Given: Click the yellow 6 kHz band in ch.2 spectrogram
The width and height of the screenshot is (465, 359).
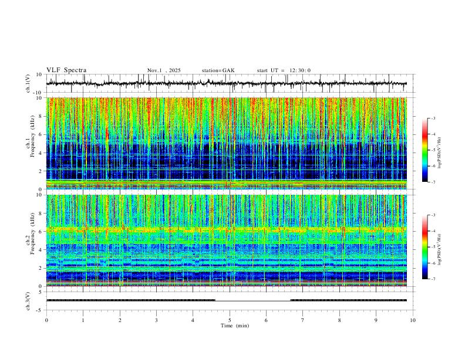Looking at the screenshot, I should tap(226, 229).
